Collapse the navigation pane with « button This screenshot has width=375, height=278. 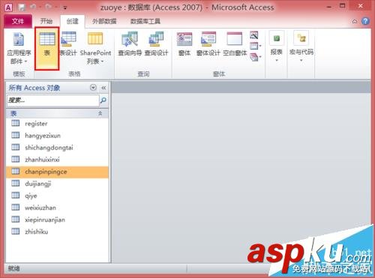(103, 88)
